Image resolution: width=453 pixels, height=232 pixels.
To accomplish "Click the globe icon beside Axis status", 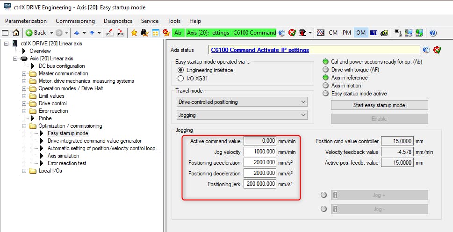I will point(426,50).
